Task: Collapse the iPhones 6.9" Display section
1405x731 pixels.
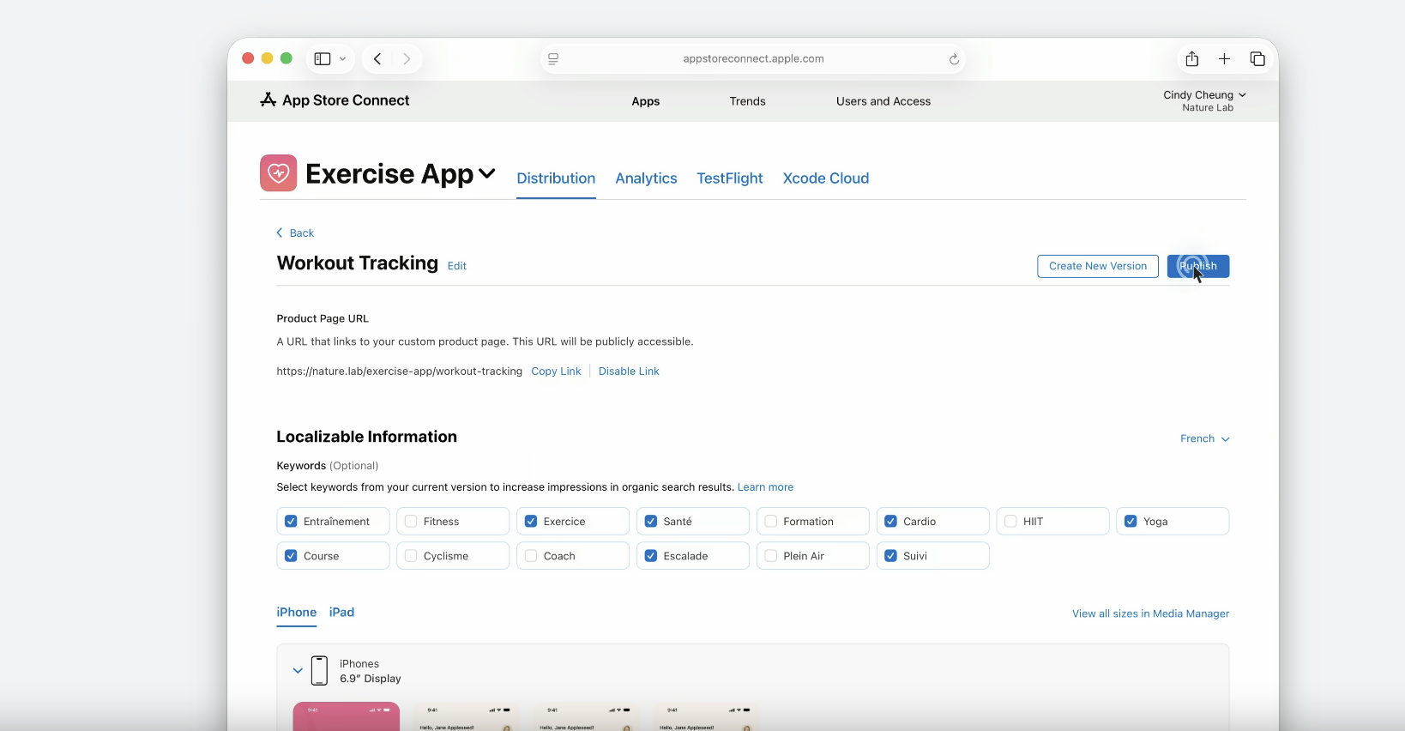Action: click(x=298, y=671)
